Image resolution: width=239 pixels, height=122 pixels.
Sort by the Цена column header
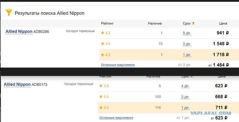[x=223, y=23]
